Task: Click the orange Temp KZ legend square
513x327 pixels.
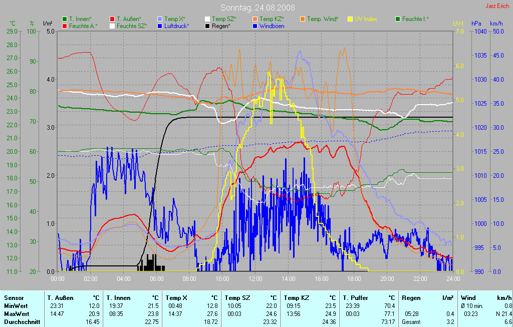Action: (x=255, y=19)
